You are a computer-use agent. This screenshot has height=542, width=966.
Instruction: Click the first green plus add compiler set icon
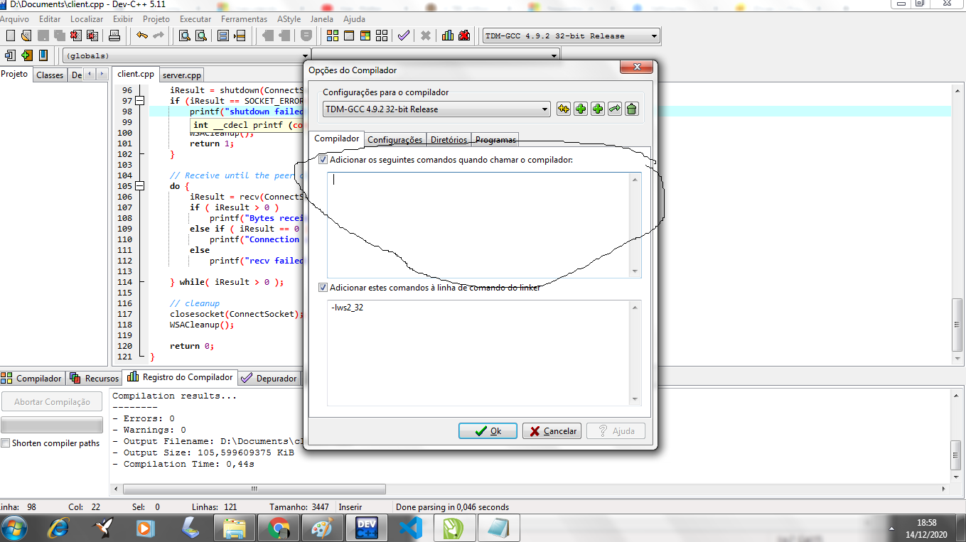tap(581, 109)
